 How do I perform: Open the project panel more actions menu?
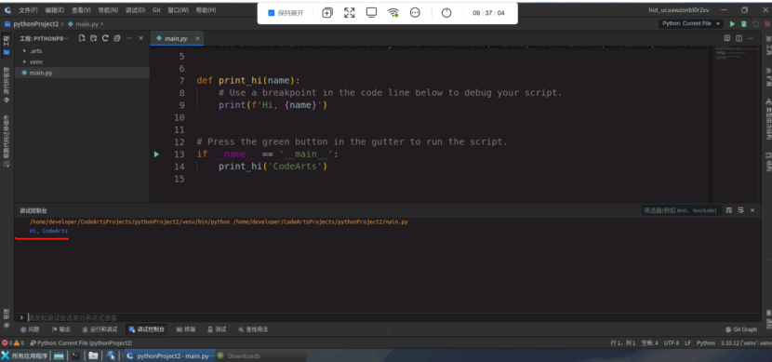click(129, 38)
